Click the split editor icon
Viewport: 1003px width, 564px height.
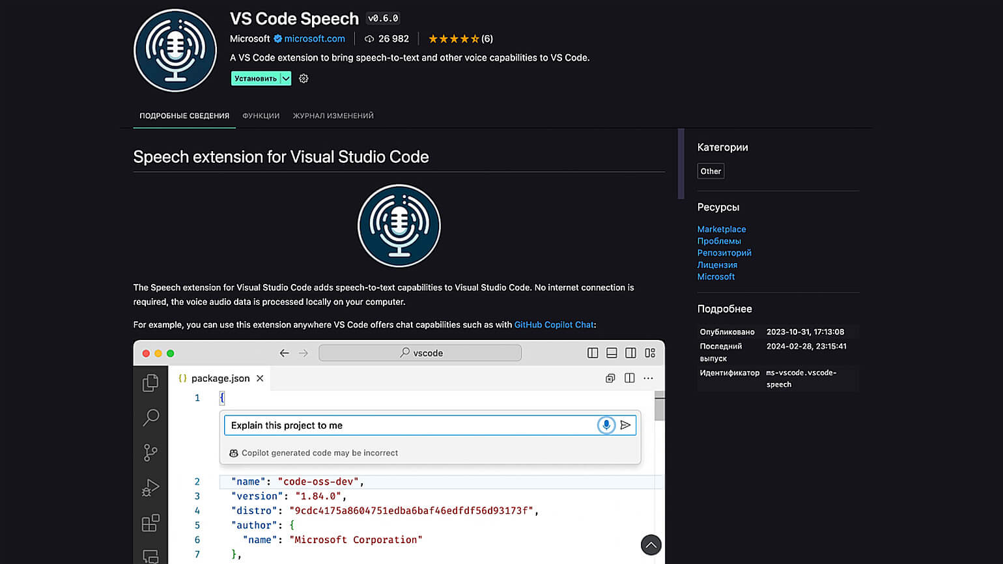(x=629, y=378)
